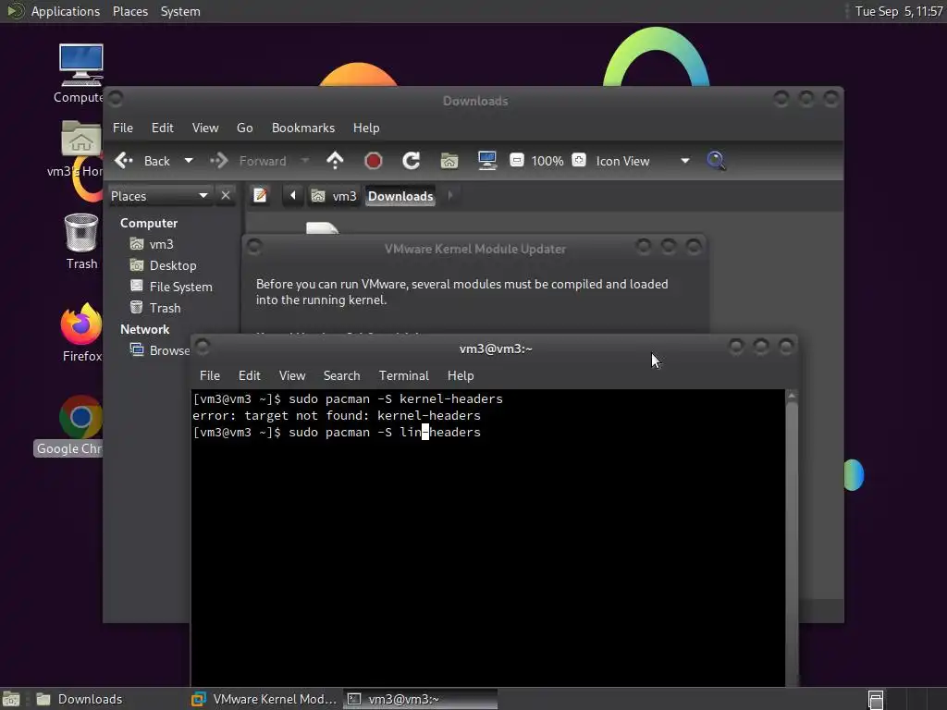
Task: Select the vm3 path bar button
Action: tap(334, 196)
